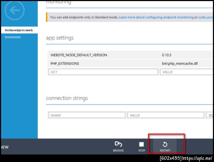This screenshot has width=214, height=162.
Task: Focus the connection strings VALUE field
Action: (166, 115)
